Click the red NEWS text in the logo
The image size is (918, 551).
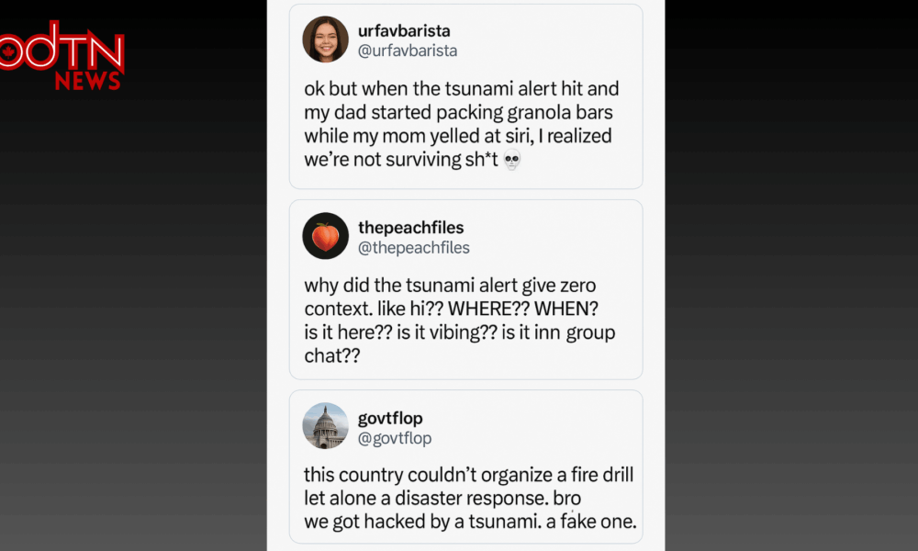coord(88,81)
